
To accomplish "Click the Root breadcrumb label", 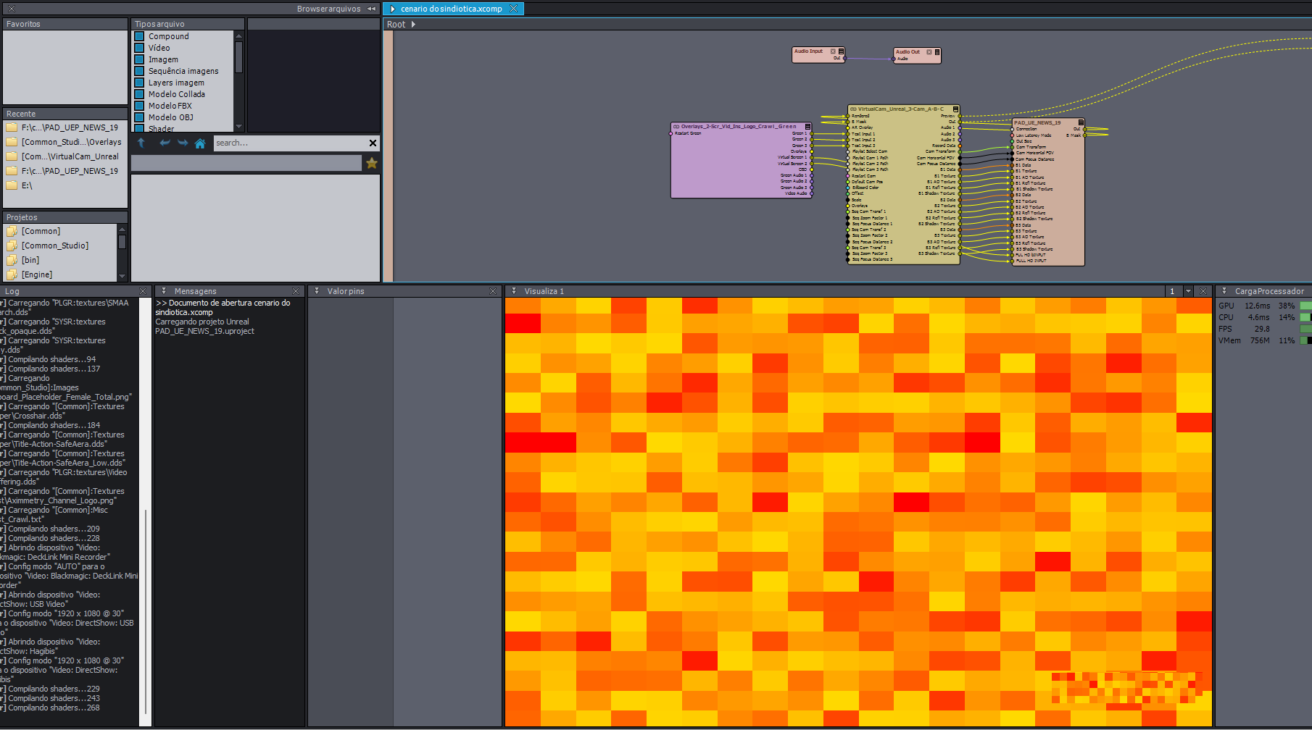I will 396,24.
